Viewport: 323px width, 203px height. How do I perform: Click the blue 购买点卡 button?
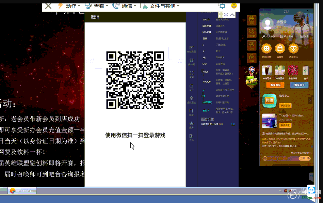(299, 85)
